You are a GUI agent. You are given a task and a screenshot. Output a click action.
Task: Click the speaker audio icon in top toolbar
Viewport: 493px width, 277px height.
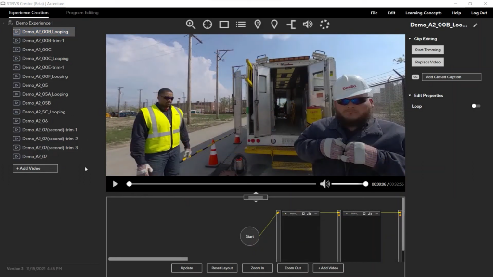pyautogui.click(x=308, y=25)
